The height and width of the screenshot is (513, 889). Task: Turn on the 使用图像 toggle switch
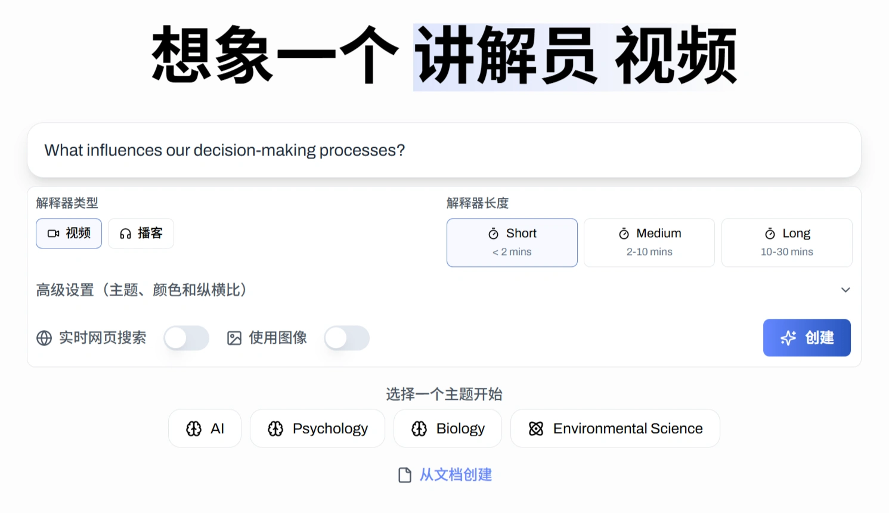[x=346, y=338]
